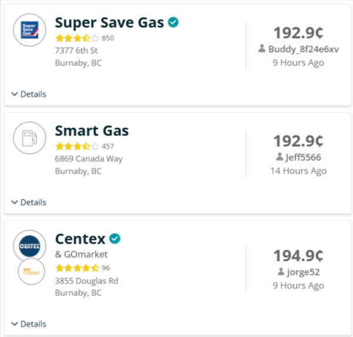Click the verified badge next to Super Save Gas
The width and height of the screenshot is (353, 337).
click(x=174, y=22)
